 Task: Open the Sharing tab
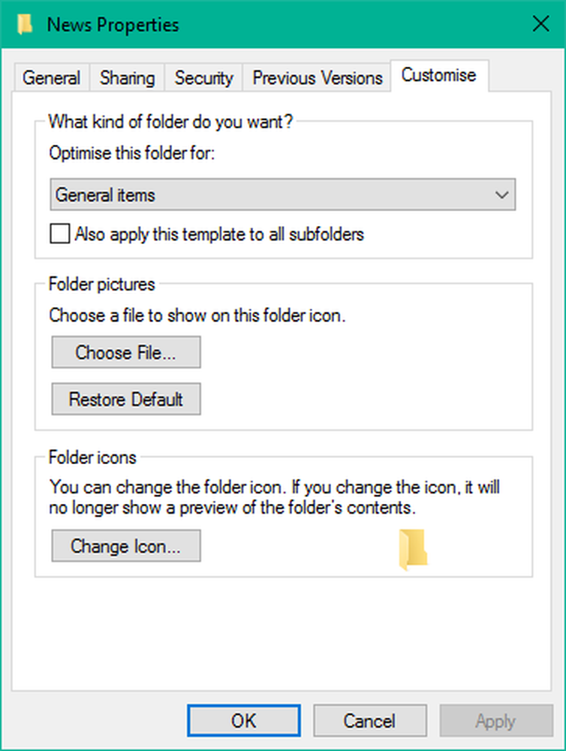point(126,77)
